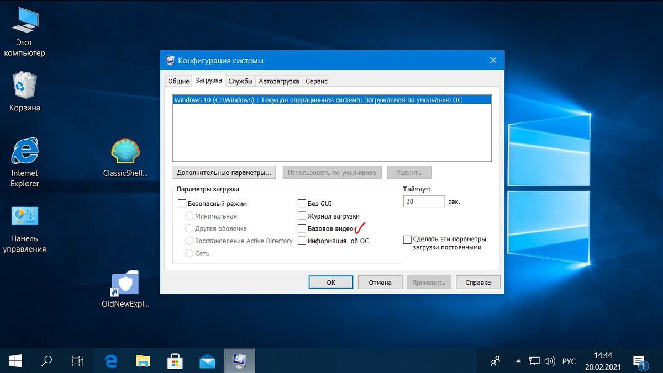The height and width of the screenshot is (373, 663).
Task: Check Сделать эти параметры загрузки постоянными
Action: coord(407,239)
